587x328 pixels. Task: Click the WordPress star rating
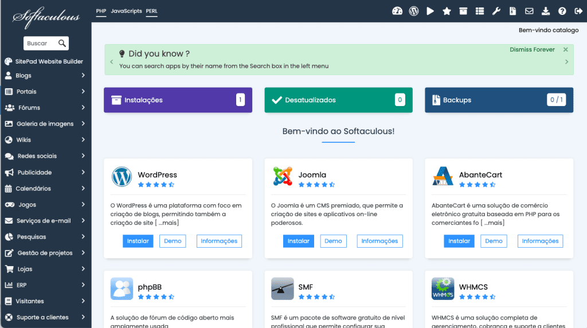156,185
